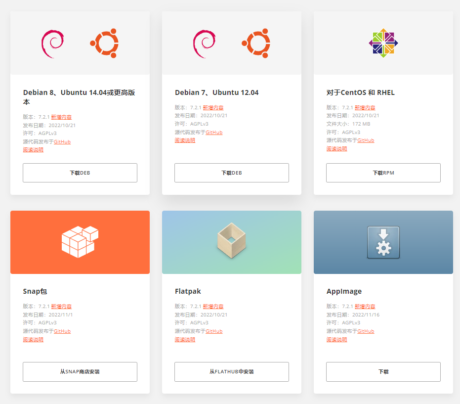Click 许可: AGPLv3 in Debian 7 card
460x404 pixels.
point(192,124)
